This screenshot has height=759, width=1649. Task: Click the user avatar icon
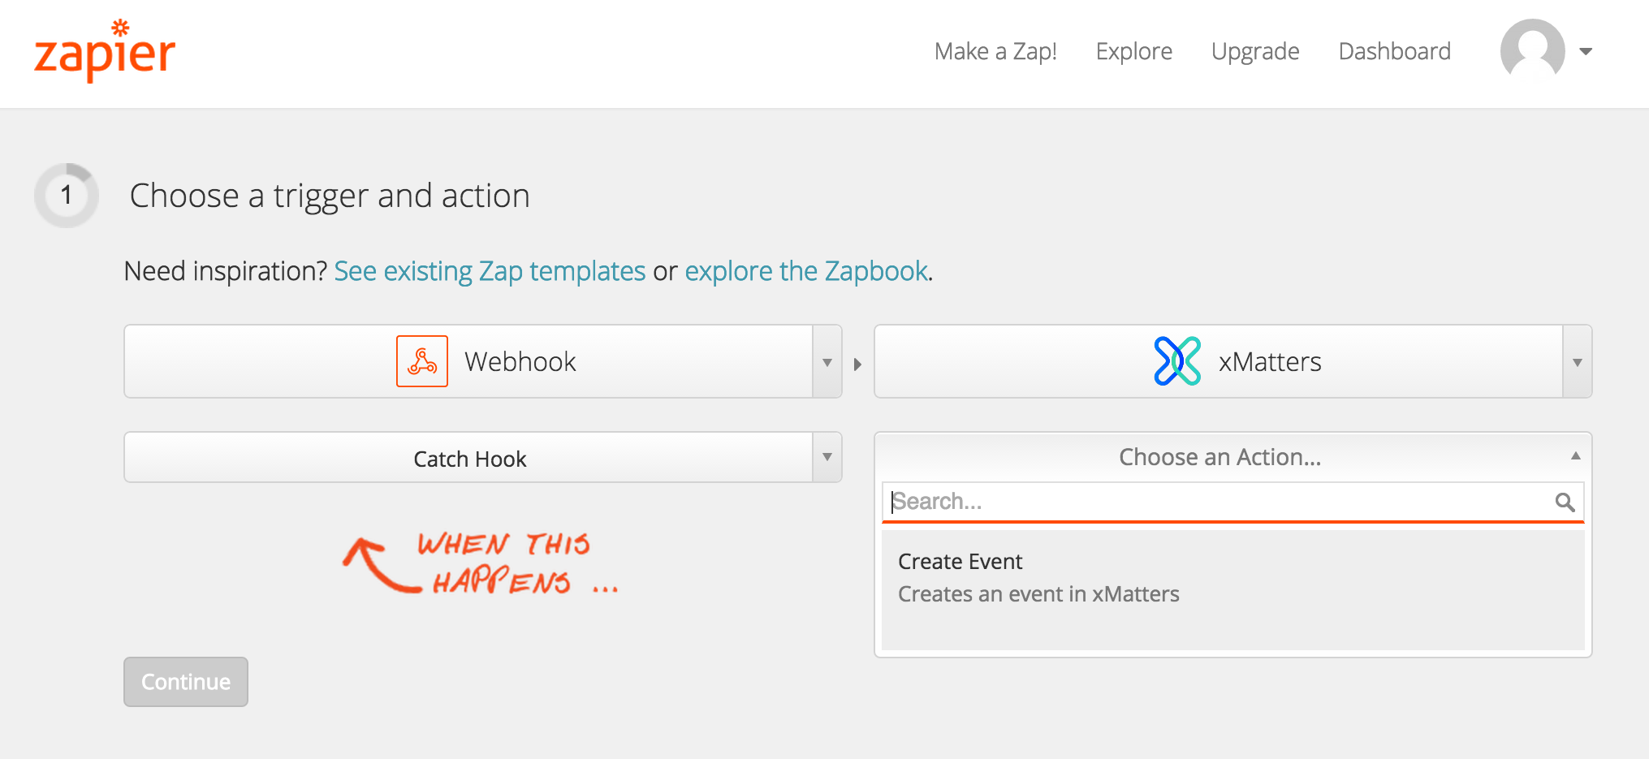[x=1532, y=50]
